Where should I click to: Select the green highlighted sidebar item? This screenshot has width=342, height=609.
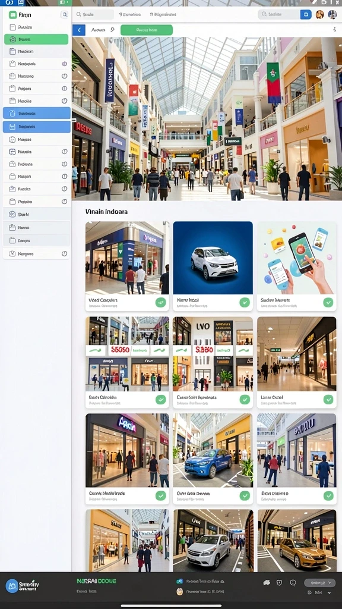[x=36, y=39]
